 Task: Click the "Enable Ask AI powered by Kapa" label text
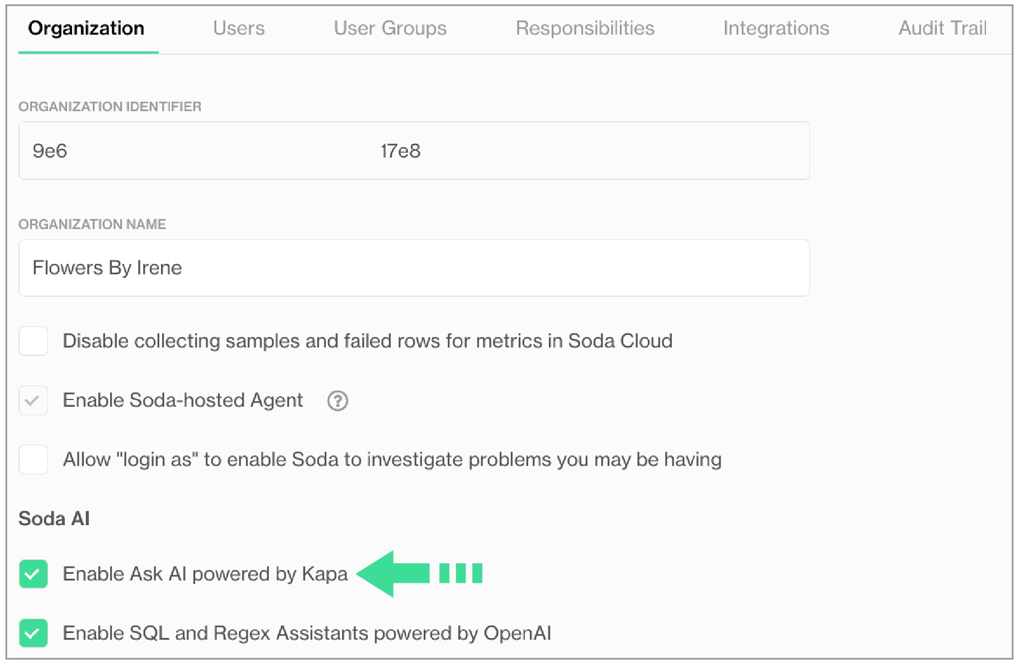205,574
